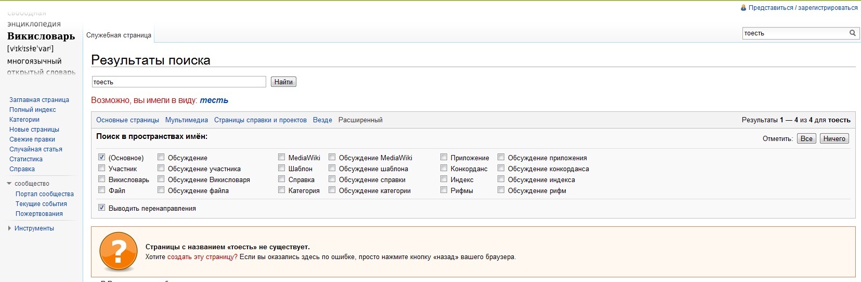Click the user icon beside the login link
The width and height of the screenshot is (861, 282).
tap(743, 8)
